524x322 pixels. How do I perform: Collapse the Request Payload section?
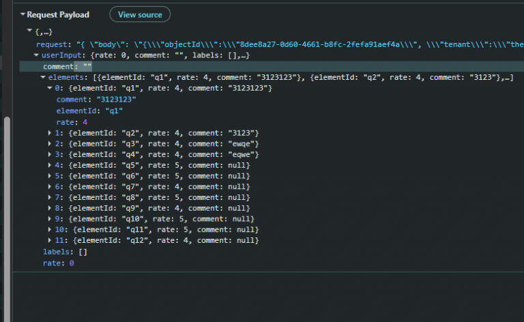coord(23,14)
